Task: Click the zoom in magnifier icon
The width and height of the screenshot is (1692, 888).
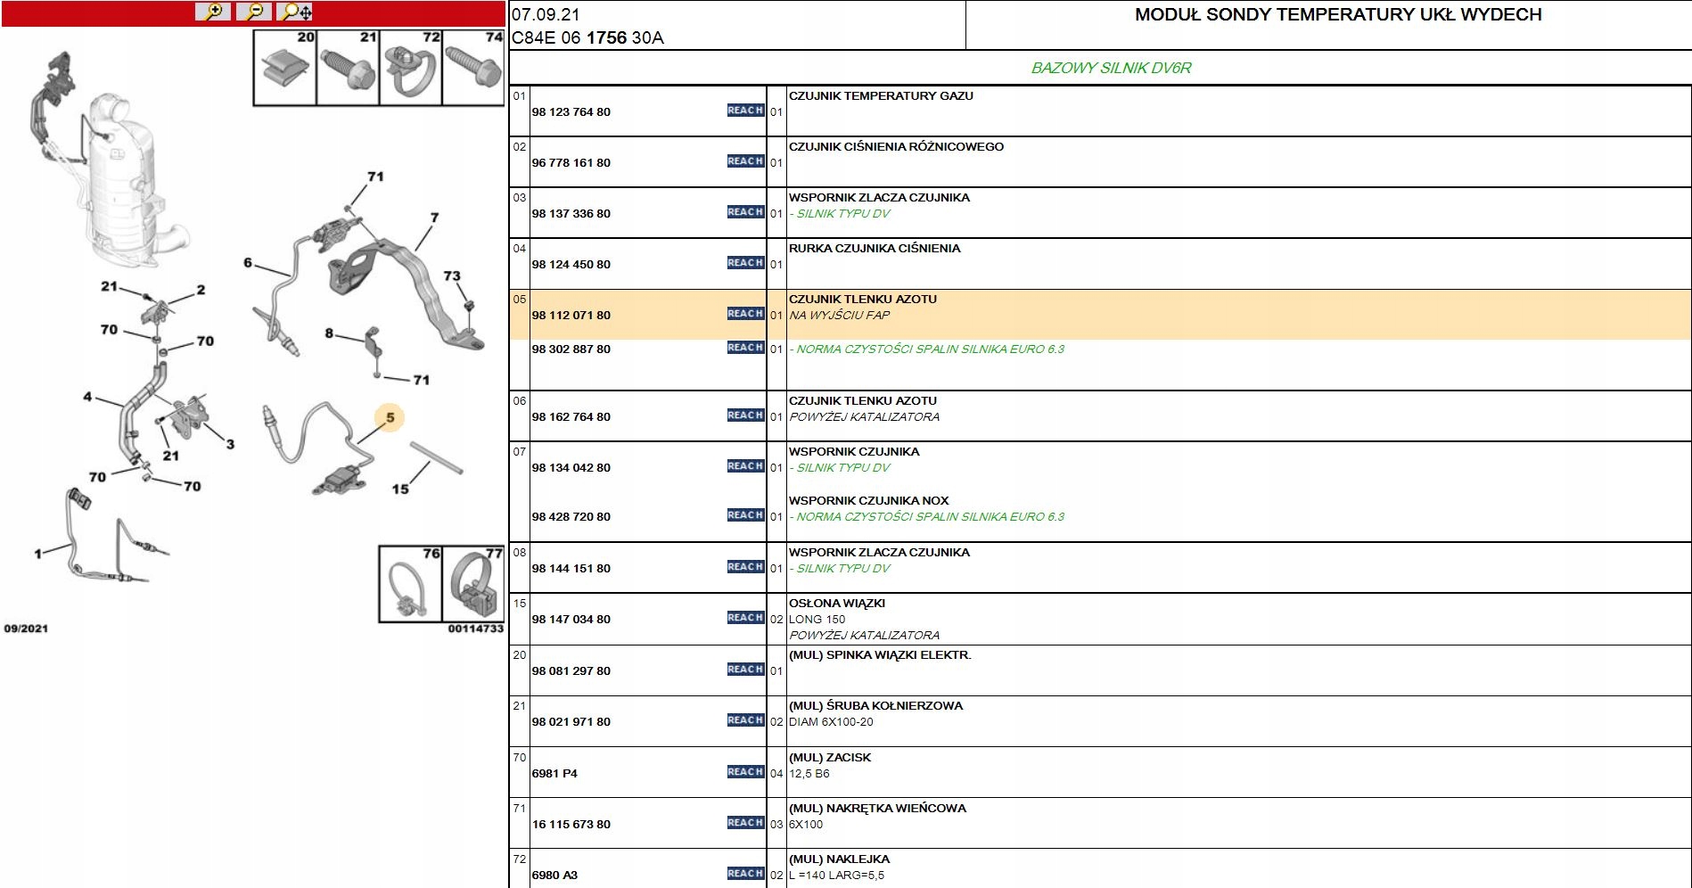Action: pos(213,12)
